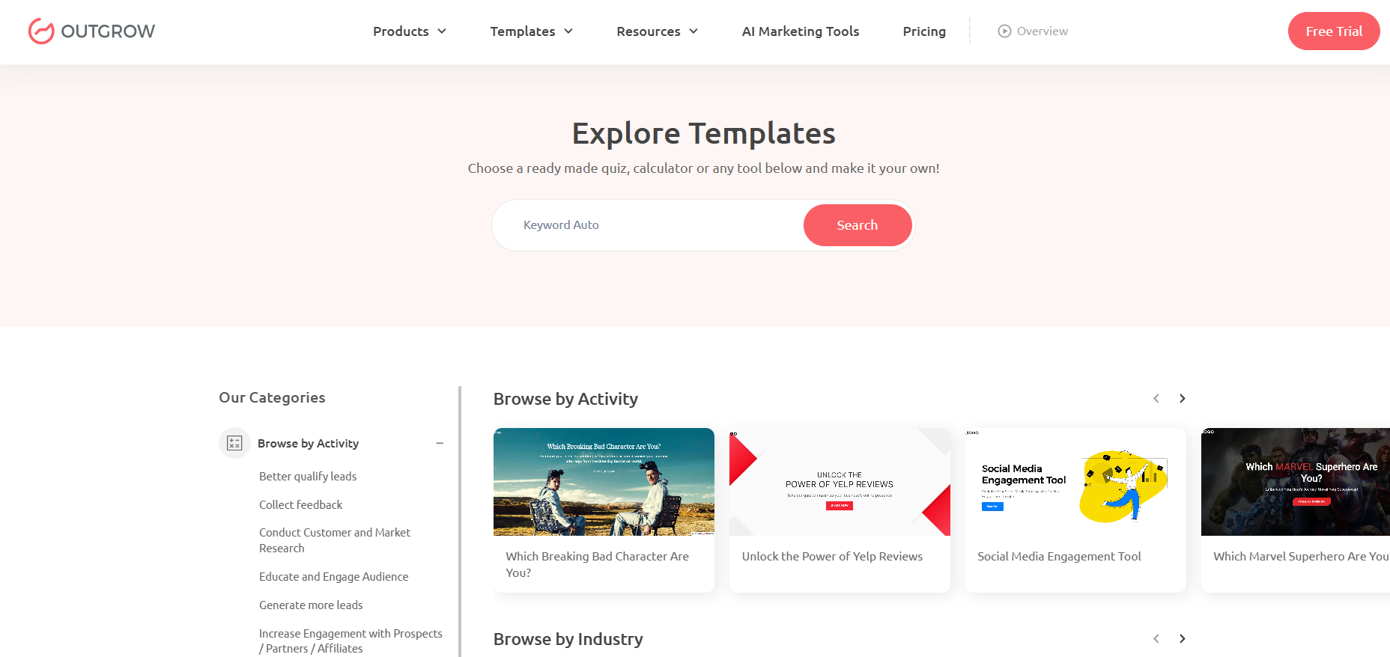The width and height of the screenshot is (1390, 657).
Task: Click next arrow in Browse by Industry
Action: coord(1182,639)
